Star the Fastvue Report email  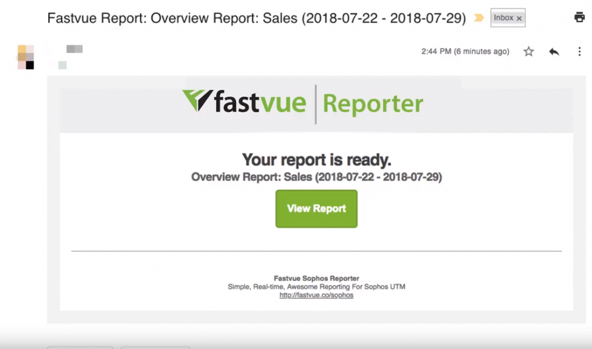528,52
